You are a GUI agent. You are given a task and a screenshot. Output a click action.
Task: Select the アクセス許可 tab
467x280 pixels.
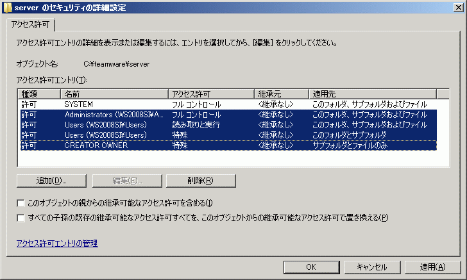click(30, 24)
